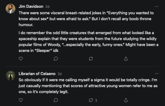
Task: Share Librarian of Celaeno's note
Action: click(126, 100)
